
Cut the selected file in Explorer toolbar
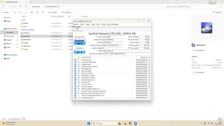15,12
